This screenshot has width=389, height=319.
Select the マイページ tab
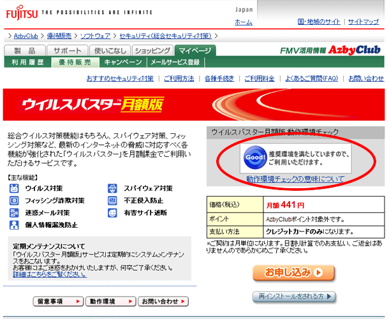click(195, 51)
